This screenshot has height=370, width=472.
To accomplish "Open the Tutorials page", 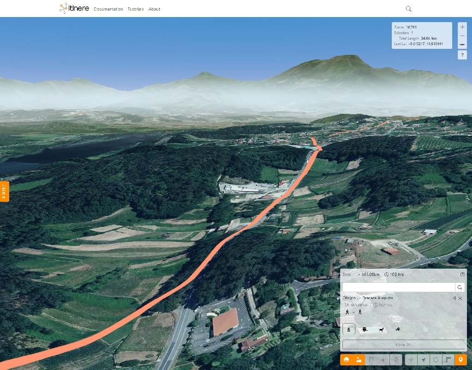I will pyautogui.click(x=136, y=9).
